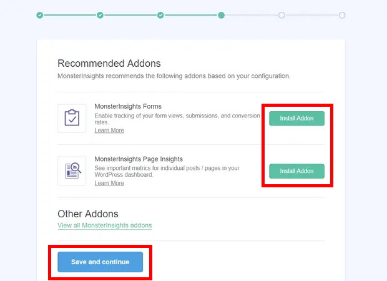Install the Page Insights addon
Image resolution: width=387 pixels, height=281 pixels.
point(296,171)
